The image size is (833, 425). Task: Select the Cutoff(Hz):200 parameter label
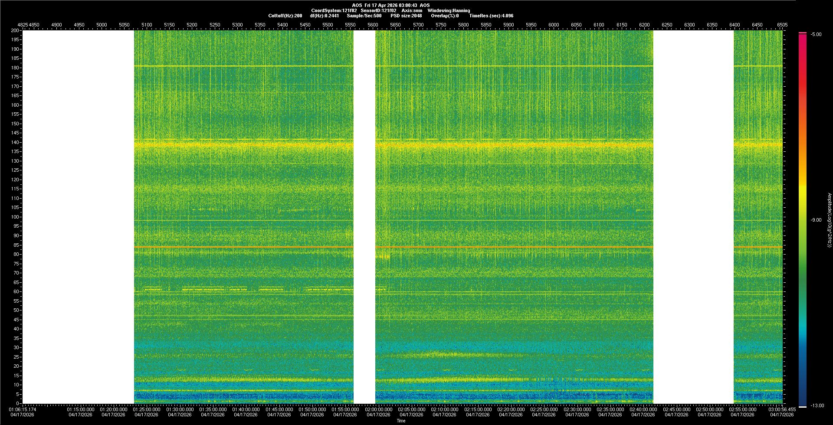[285, 16]
